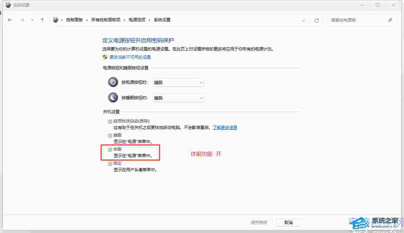Open the recent locations chevron
The image size is (404, 233).
coord(32,20)
